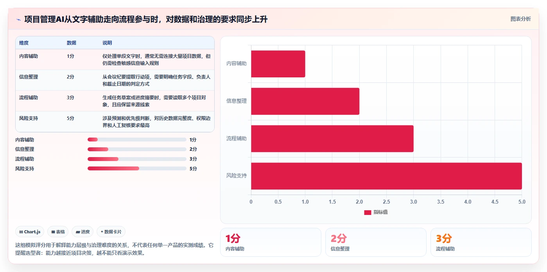Select the 流程辅助 cell in the table
Image resolution: width=547 pixels, height=272 pixels.
[29, 97]
